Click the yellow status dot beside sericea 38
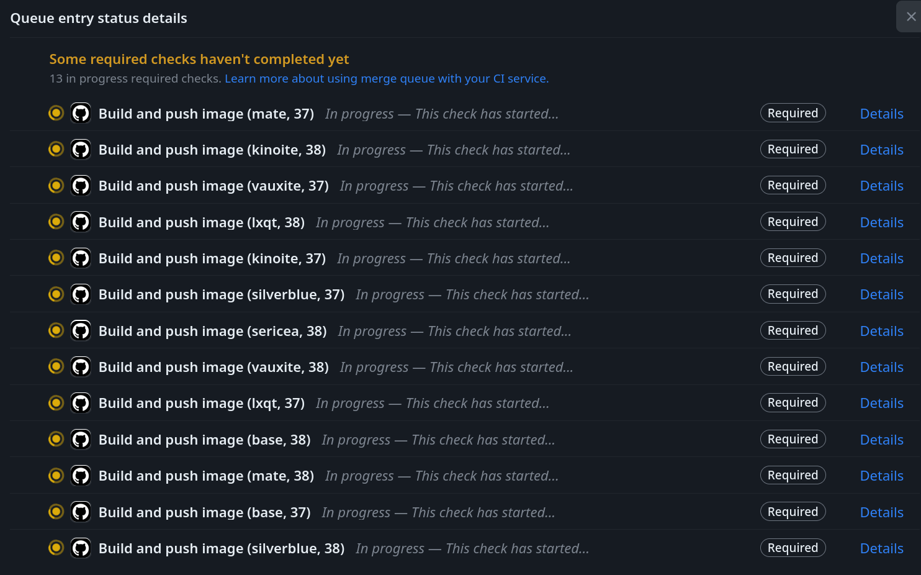This screenshot has width=921, height=575. (x=56, y=330)
